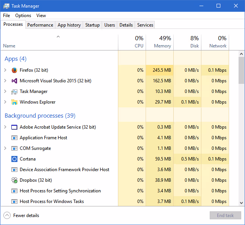Click the Adobe Acrobat Update Service icon
The height and width of the screenshot is (225, 245).
tap(14, 127)
